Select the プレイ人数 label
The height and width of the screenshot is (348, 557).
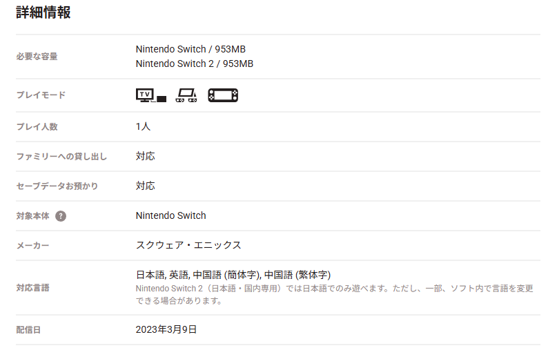(x=37, y=126)
